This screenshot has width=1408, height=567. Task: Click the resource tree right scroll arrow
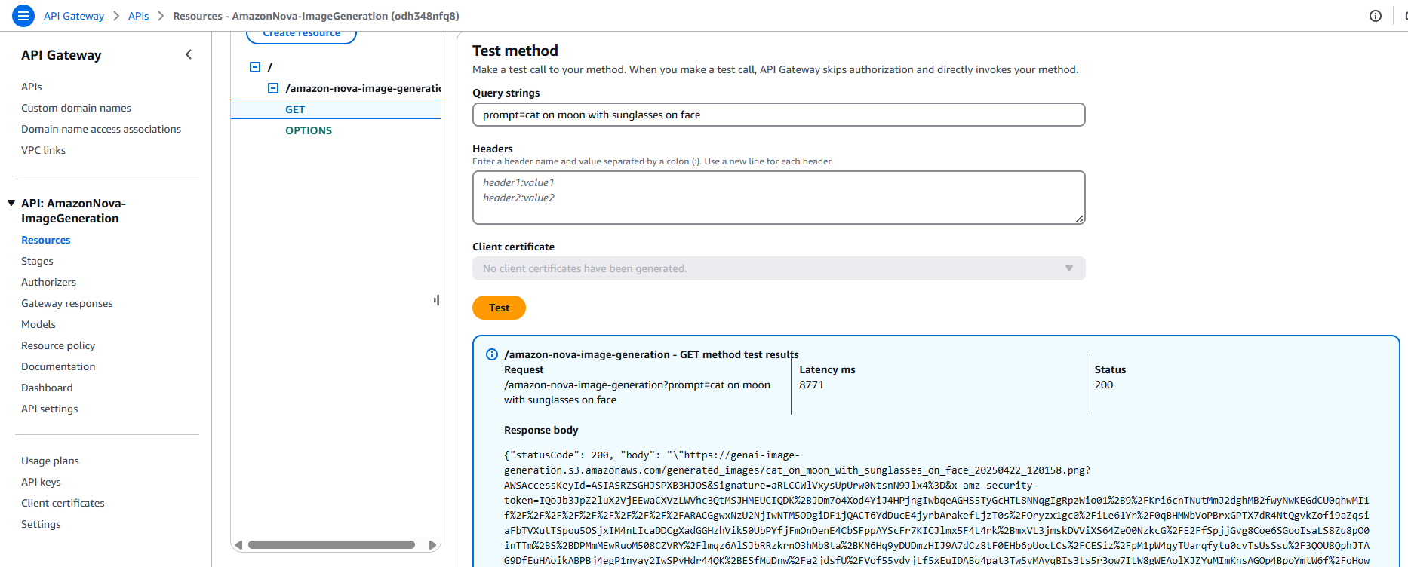[x=432, y=544]
